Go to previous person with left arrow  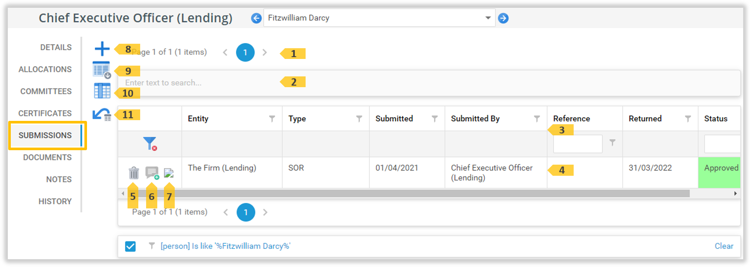click(x=256, y=18)
